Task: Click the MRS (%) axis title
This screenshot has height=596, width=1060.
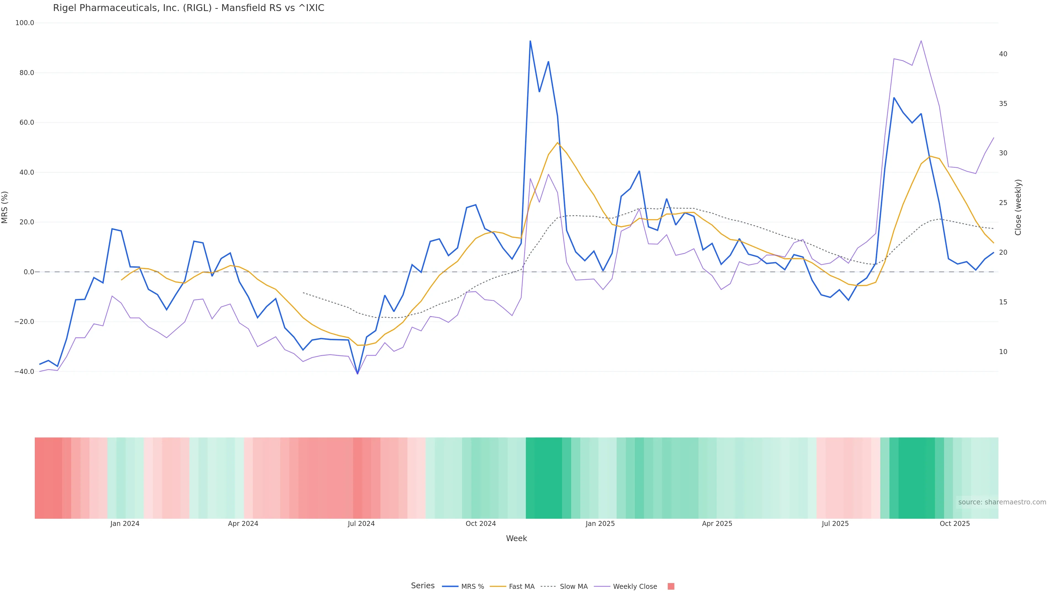Action: click(x=5, y=207)
